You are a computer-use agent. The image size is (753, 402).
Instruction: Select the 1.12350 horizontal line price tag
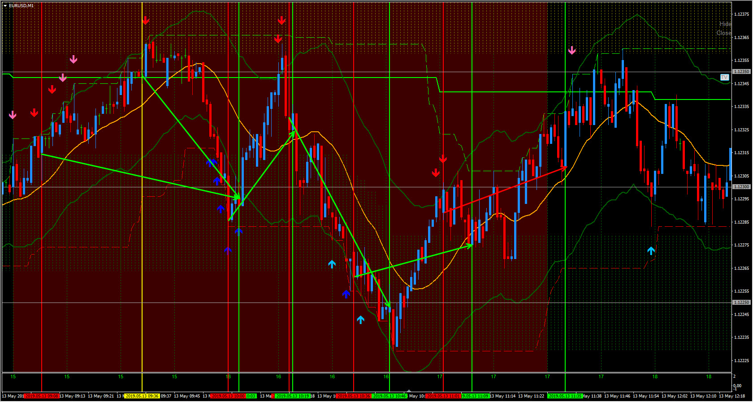coord(741,72)
